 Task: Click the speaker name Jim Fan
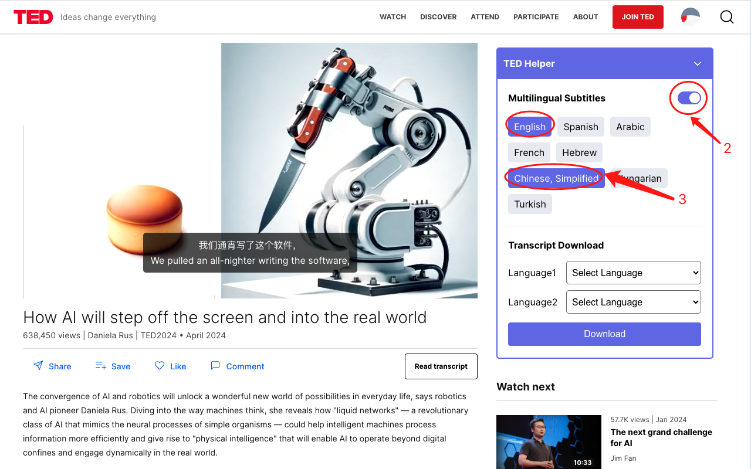623,458
